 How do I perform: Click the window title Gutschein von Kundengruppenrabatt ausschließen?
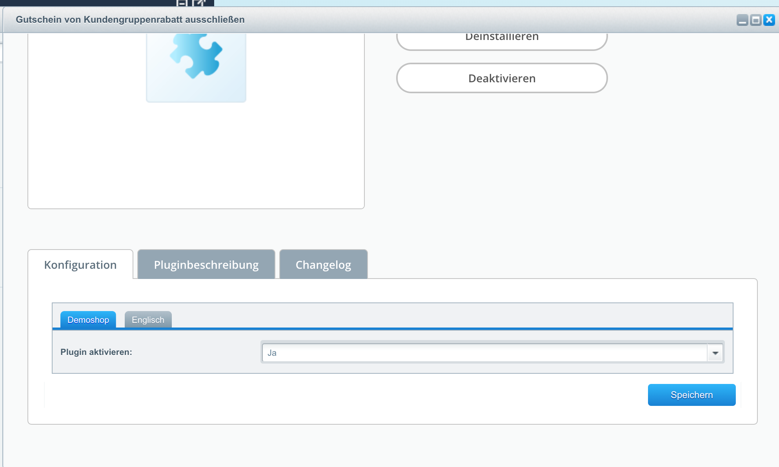[x=130, y=20]
